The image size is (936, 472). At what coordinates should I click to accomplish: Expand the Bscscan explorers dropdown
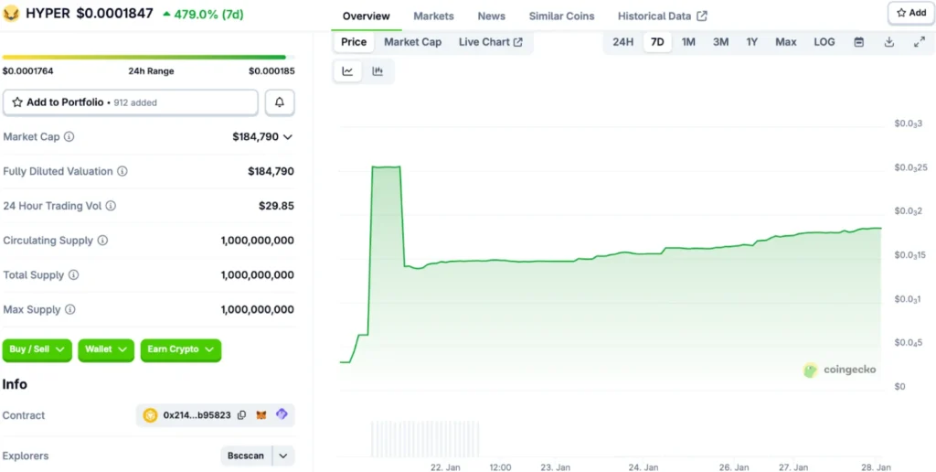tap(283, 456)
